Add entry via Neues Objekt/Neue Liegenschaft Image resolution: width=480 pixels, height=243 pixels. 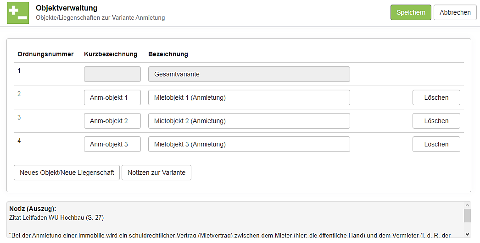(67, 173)
